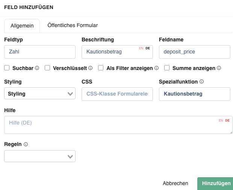Click the Feldname label

(171, 40)
